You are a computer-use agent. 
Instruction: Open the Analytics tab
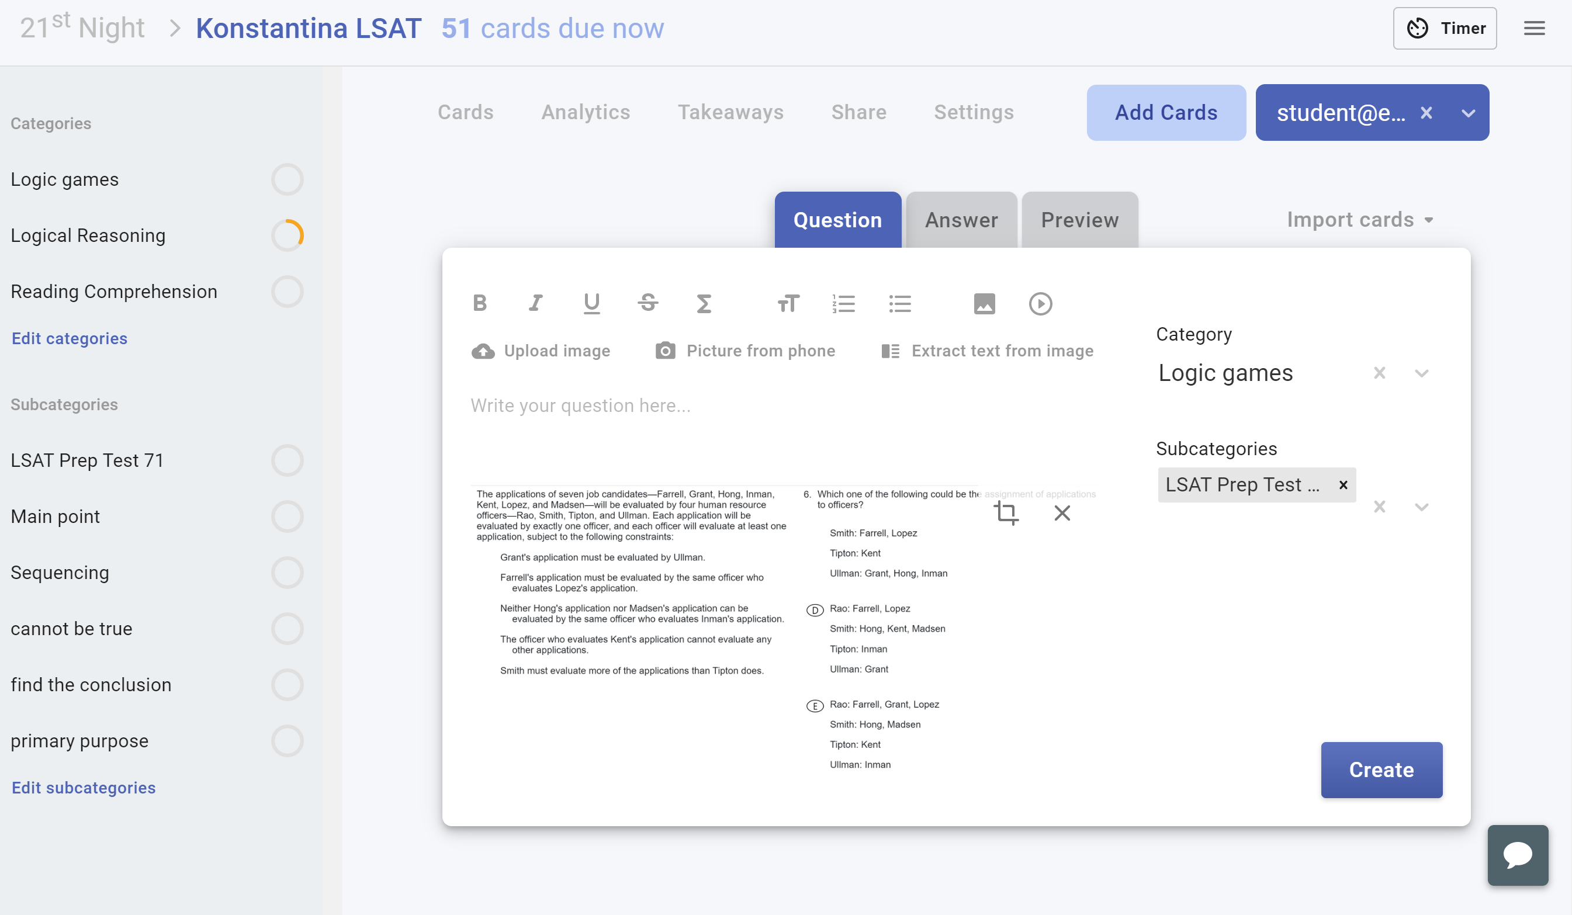tap(585, 112)
